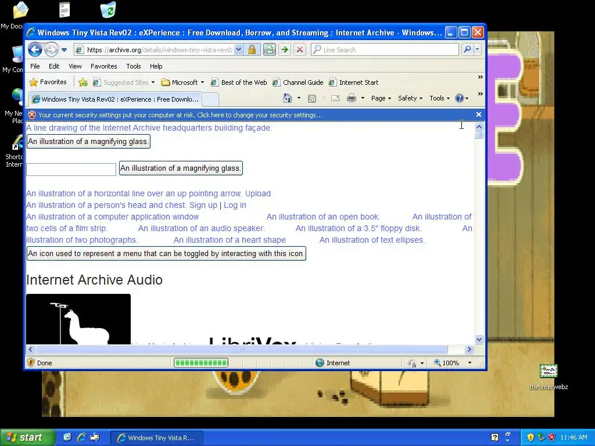595x446 pixels.
Task: Click the status bar Internet zone icon
Action: (320, 363)
